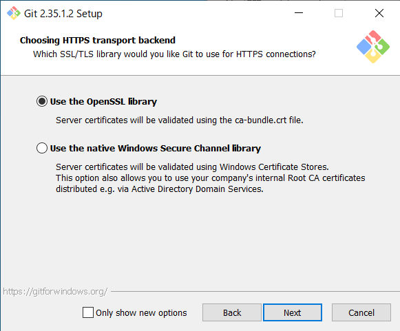Enable Only show new options checkbox
The width and height of the screenshot is (400, 331).
88,312
